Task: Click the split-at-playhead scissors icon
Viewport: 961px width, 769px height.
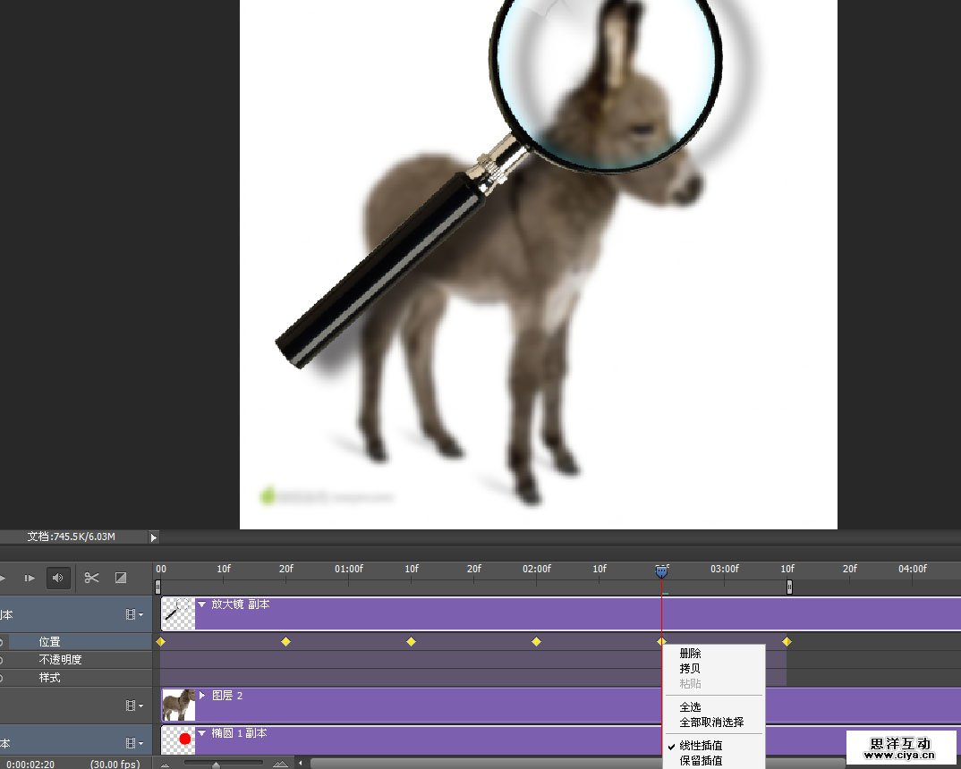Action: pyautogui.click(x=91, y=578)
